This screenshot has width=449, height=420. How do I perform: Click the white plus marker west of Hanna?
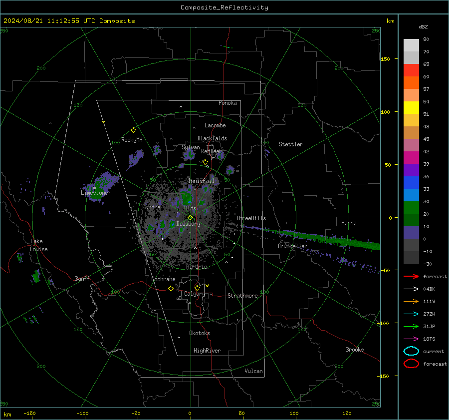(x=282, y=201)
